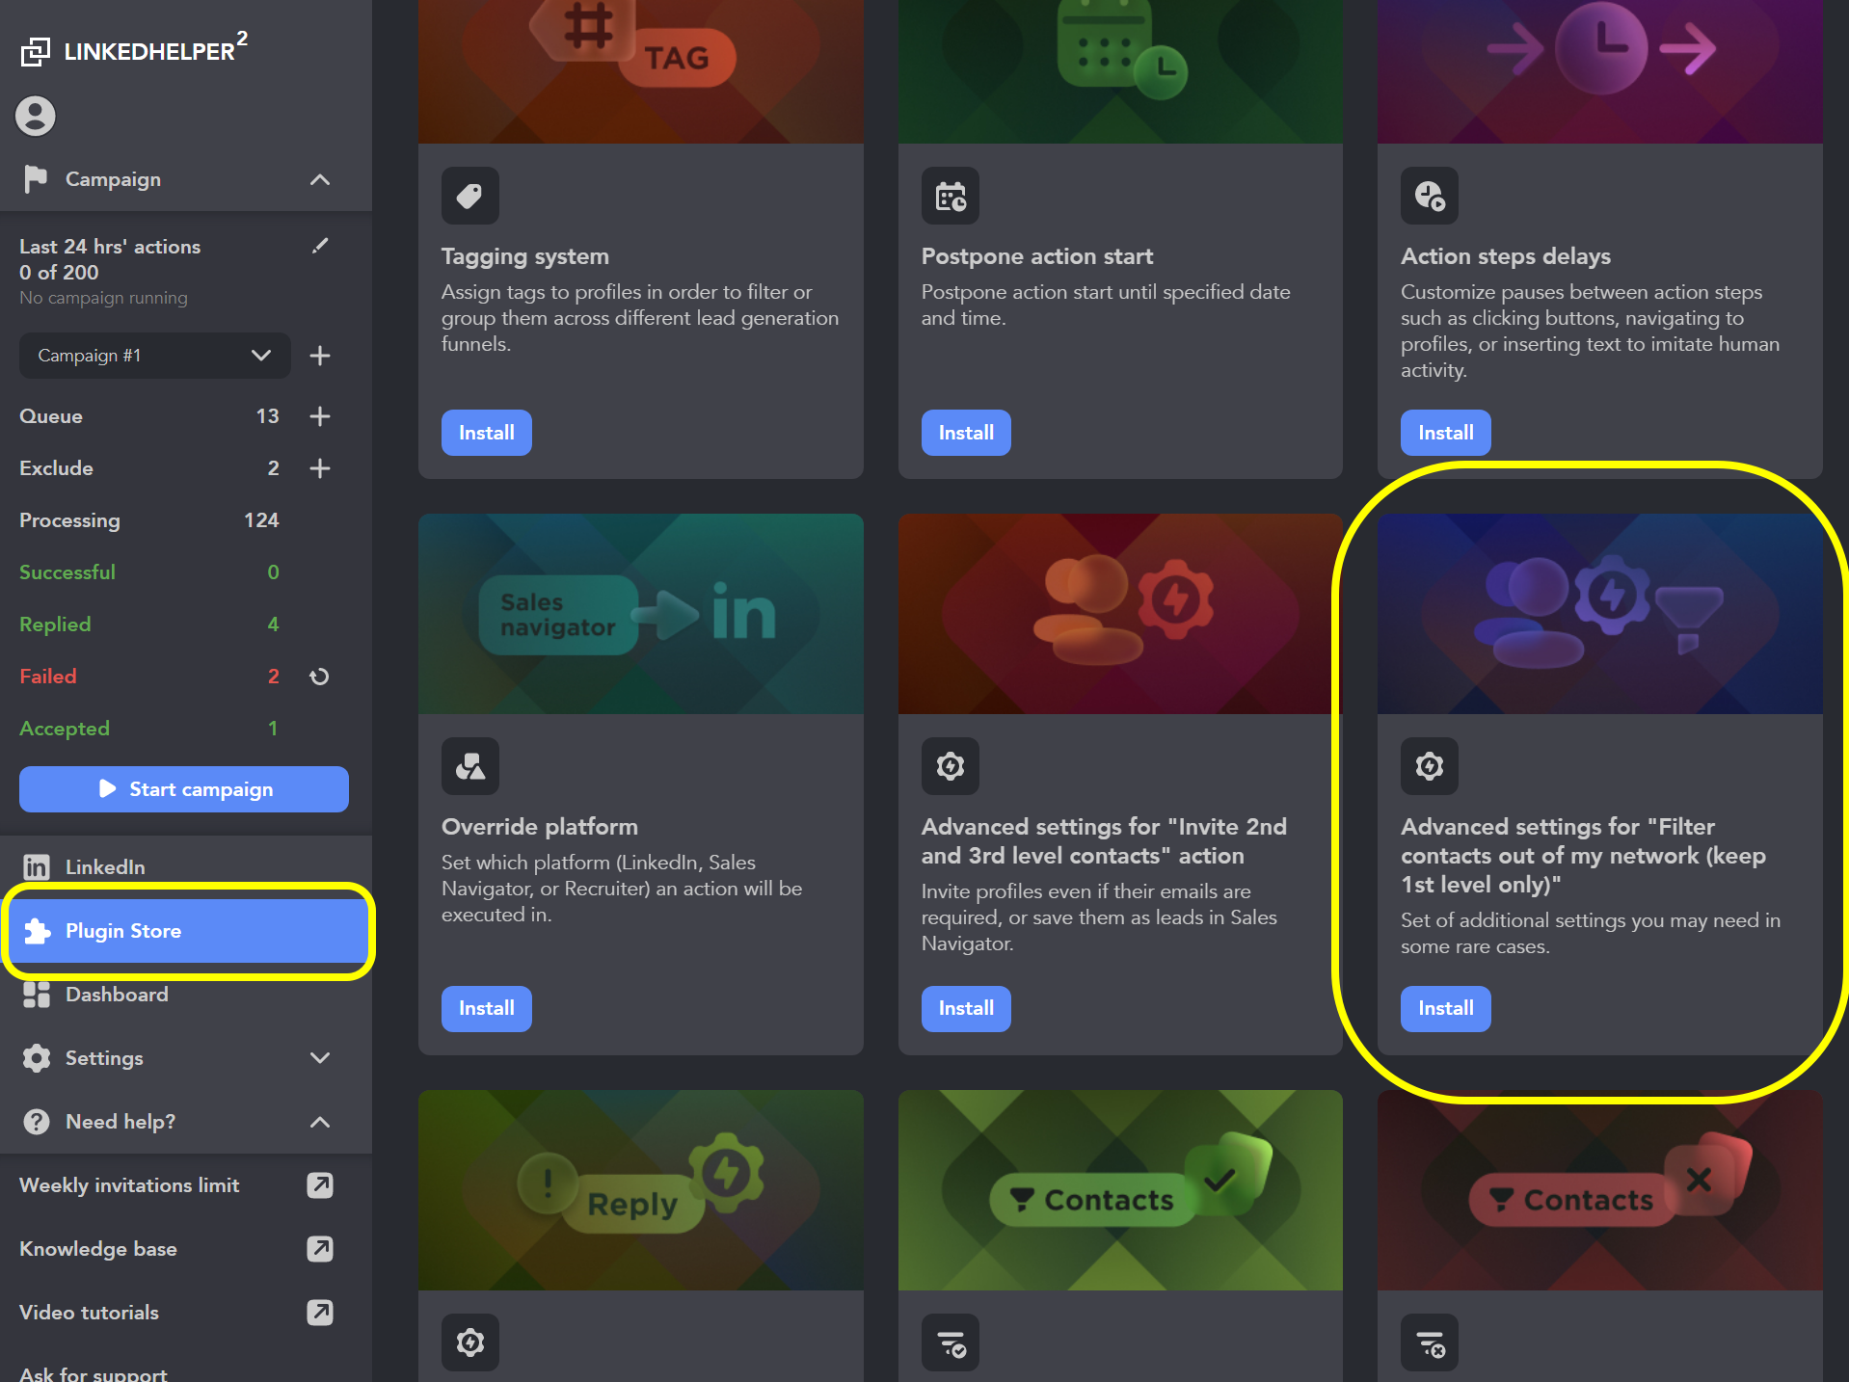This screenshot has height=1382, width=1849.
Task: Click the "Postpone action start" title
Action: pyautogui.click(x=1037, y=256)
